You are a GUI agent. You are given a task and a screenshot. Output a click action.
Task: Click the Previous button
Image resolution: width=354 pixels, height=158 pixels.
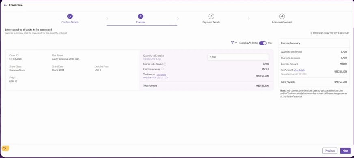pos(330,151)
